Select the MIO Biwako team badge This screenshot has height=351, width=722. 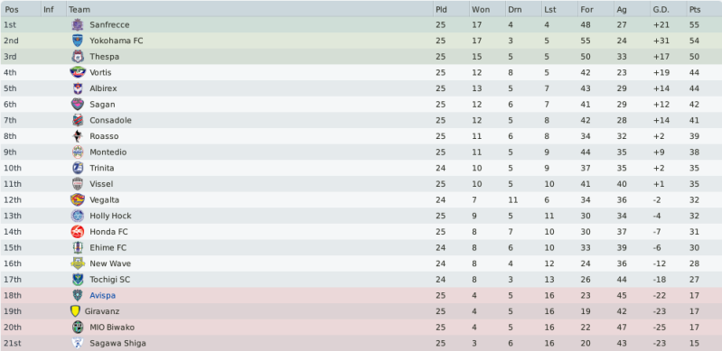(78, 327)
